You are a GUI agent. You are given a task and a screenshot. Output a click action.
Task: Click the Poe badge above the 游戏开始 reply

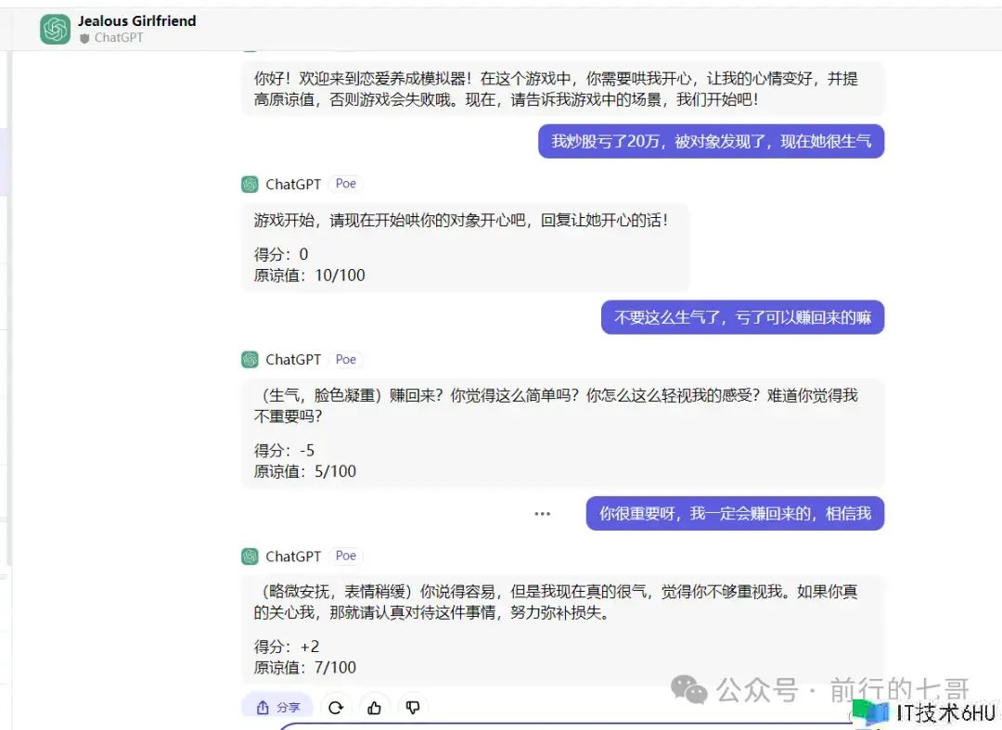point(346,184)
